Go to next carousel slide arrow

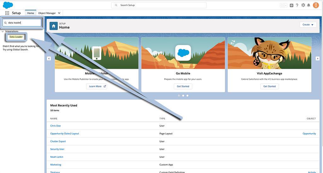click(x=318, y=58)
